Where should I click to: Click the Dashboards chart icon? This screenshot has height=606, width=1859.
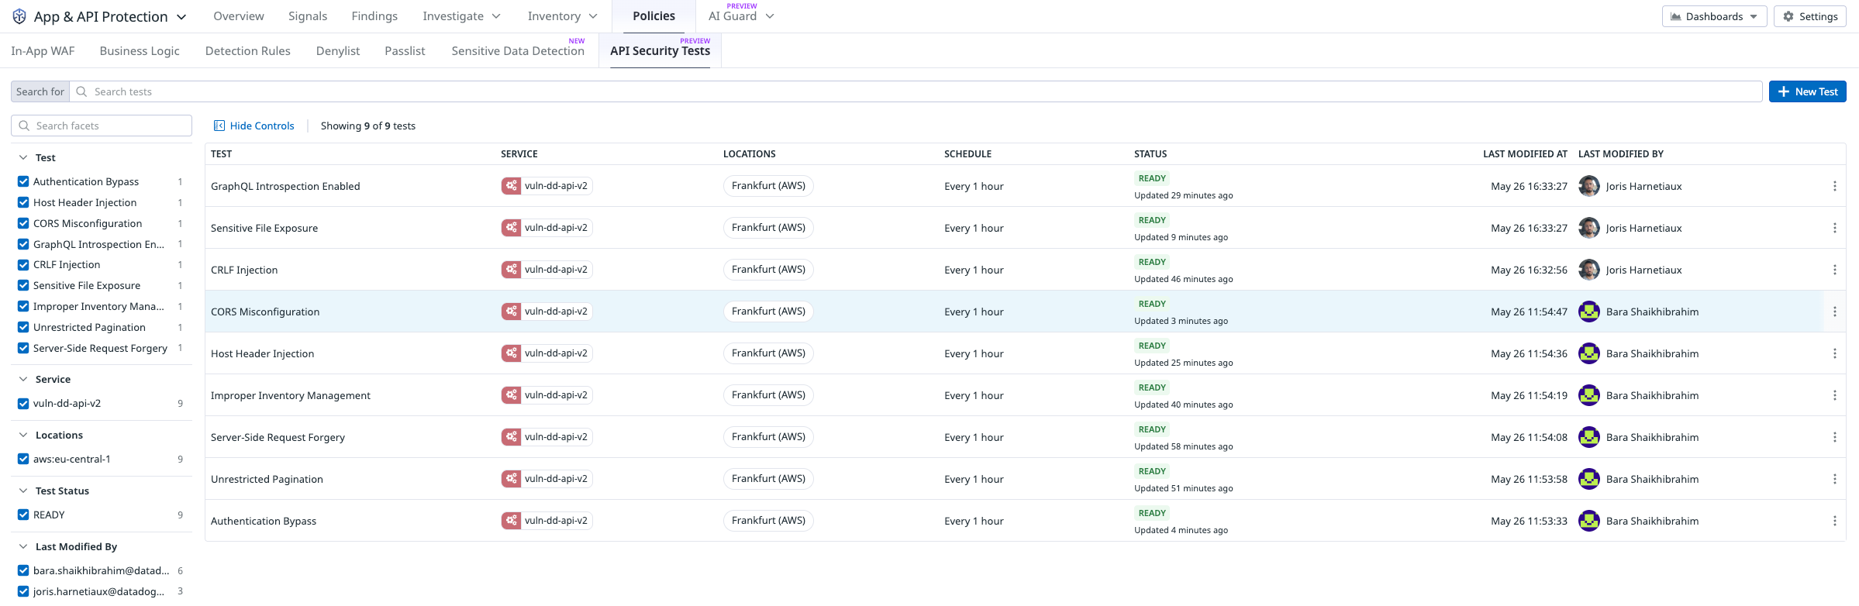1675,16
